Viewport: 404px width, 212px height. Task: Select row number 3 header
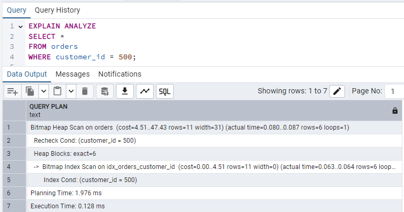pos(14,154)
